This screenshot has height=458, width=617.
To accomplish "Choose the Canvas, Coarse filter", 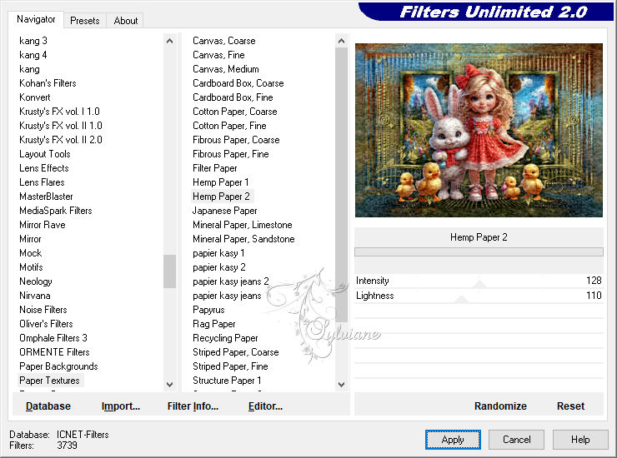I will click(224, 41).
